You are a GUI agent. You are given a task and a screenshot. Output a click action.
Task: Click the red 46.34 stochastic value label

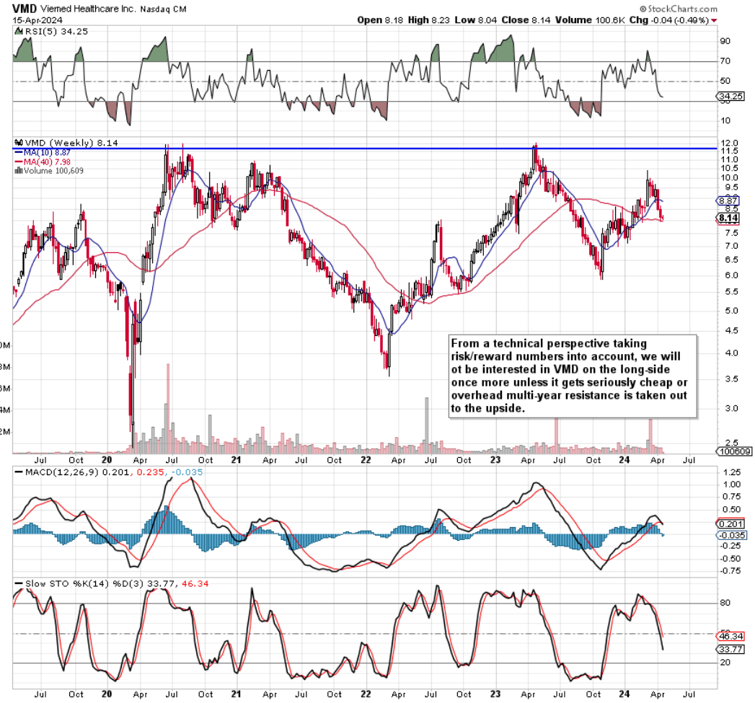click(732, 635)
